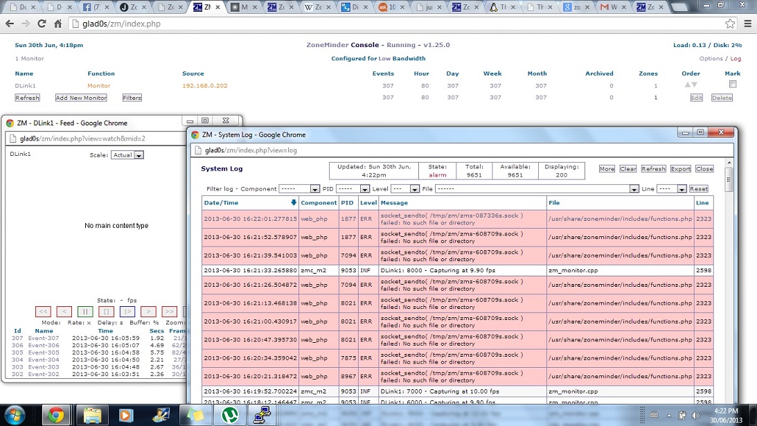Viewport: 757px width, 426px height.
Task: Open the PID filter dropdown
Action: 353,189
